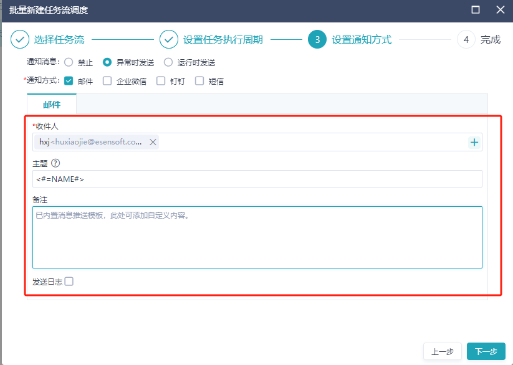Select the 异常时发送 radio option
Screen dimensions: 513x365
point(107,62)
